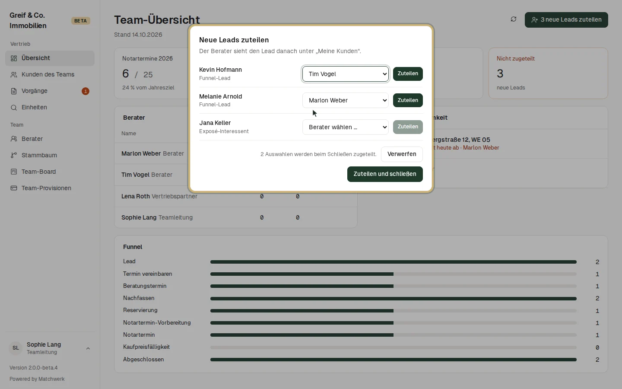Click the Kunden des Teams people icon
The width and height of the screenshot is (622, 389).
click(x=14, y=75)
